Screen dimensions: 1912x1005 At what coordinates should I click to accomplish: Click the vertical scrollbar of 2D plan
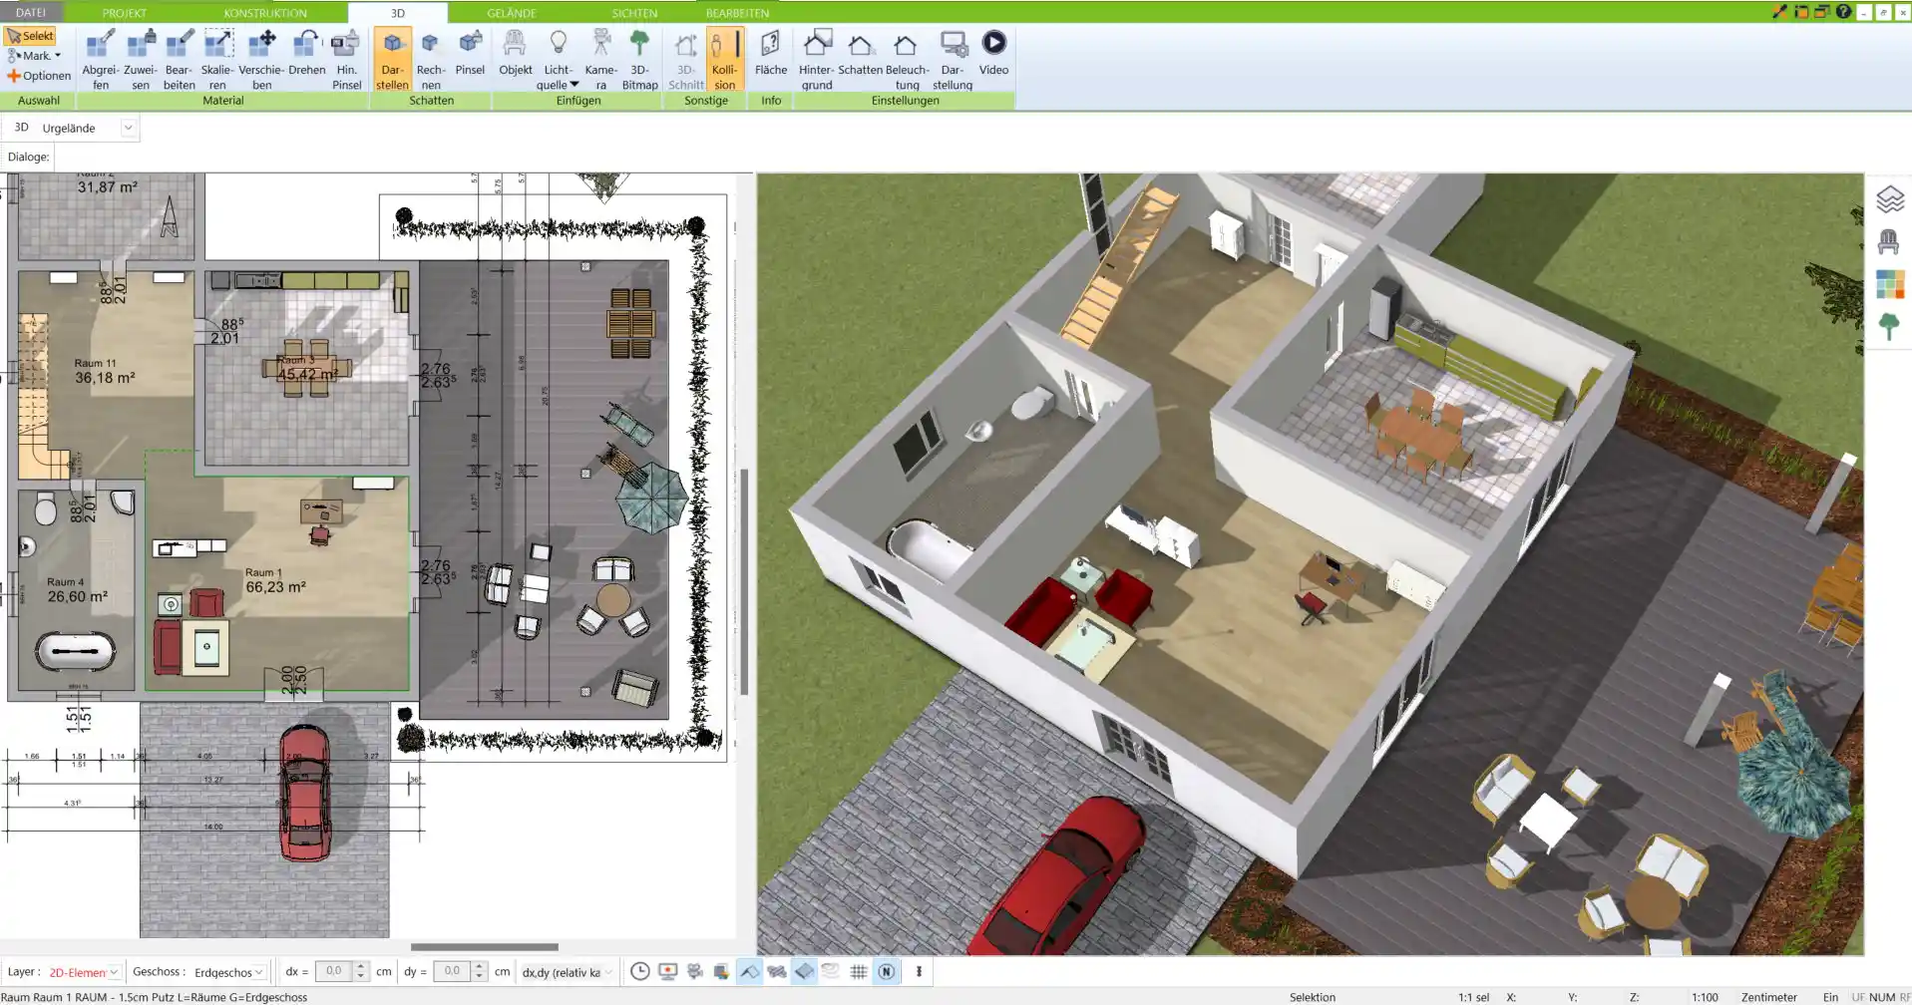[x=744, y=581]
